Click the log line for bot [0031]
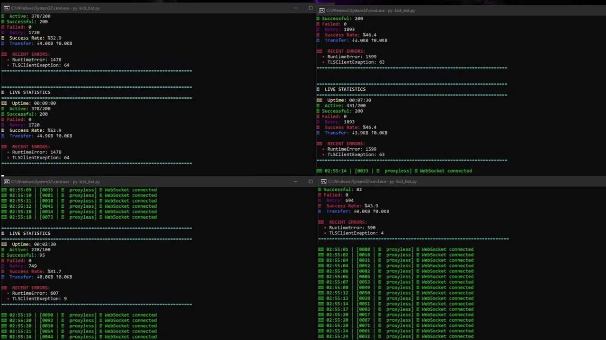 [396, 260]
